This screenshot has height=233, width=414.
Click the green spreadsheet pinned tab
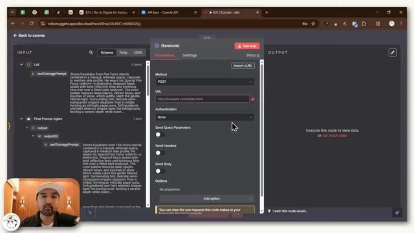[x=23, y=12]
